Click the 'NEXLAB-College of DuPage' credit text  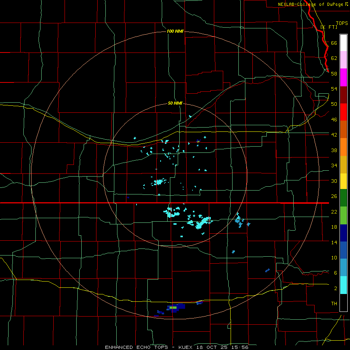[310, 4]
